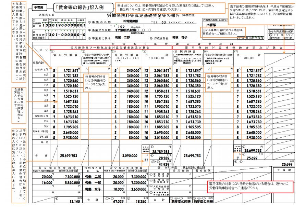
Task: Click the value 3,650,000
Action: click(x=138, y=189)
